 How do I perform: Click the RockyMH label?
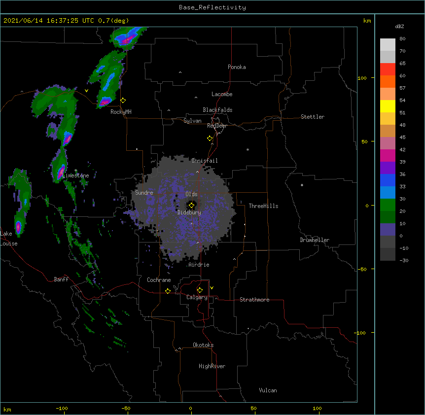click(x=121, y=112)
